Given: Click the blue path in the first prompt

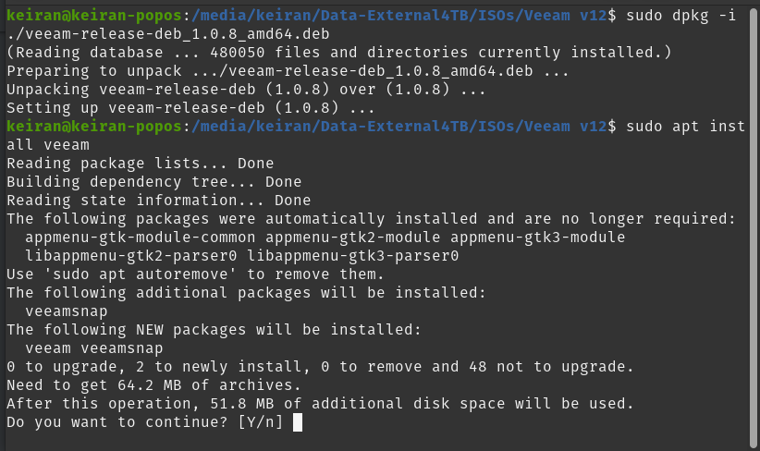Looking at the screenshot, I should 399,16.
